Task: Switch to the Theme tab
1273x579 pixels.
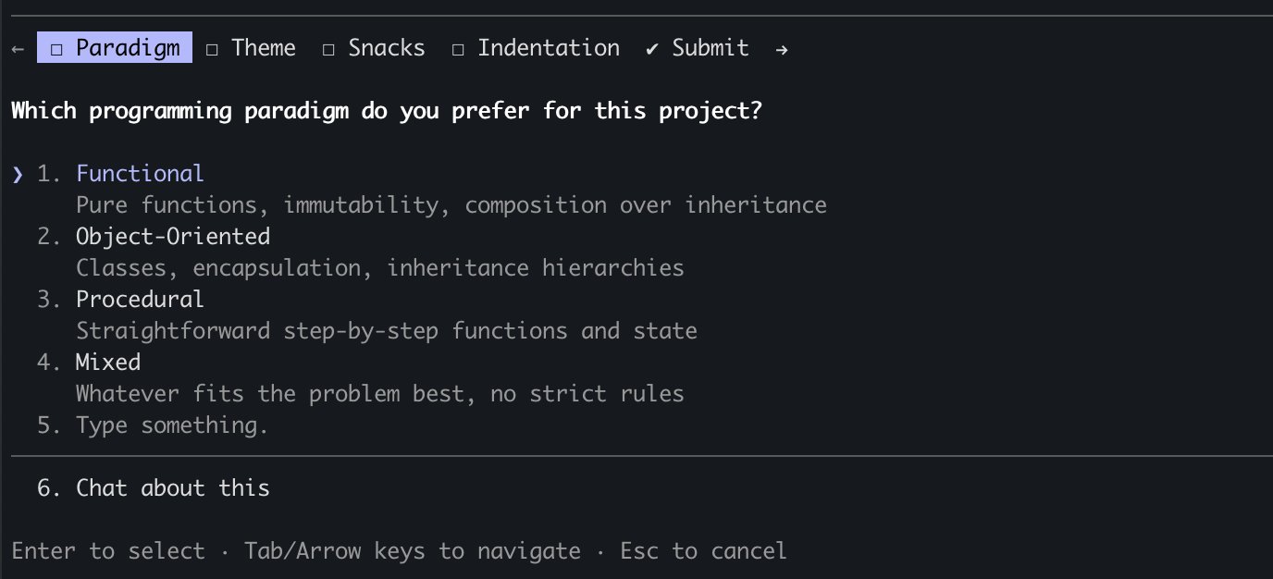Action: pyautogui.click(x=263, y=47)
